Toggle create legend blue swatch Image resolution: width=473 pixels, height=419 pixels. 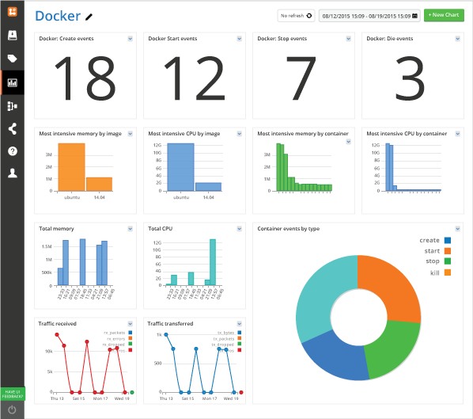(448, 241)
